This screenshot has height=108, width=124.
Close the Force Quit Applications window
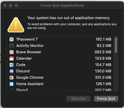click(5, 6)
